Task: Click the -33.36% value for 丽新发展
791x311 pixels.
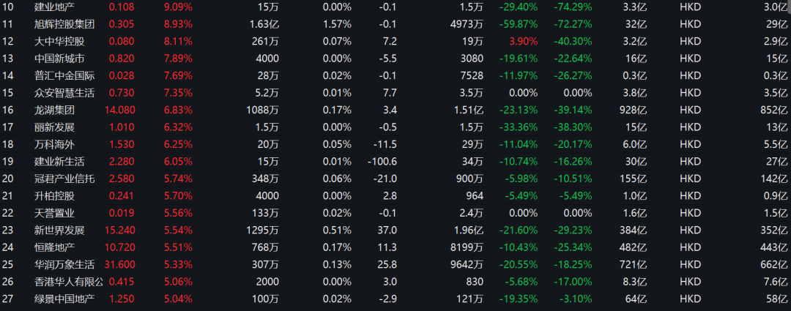Action: click(519, 127)
